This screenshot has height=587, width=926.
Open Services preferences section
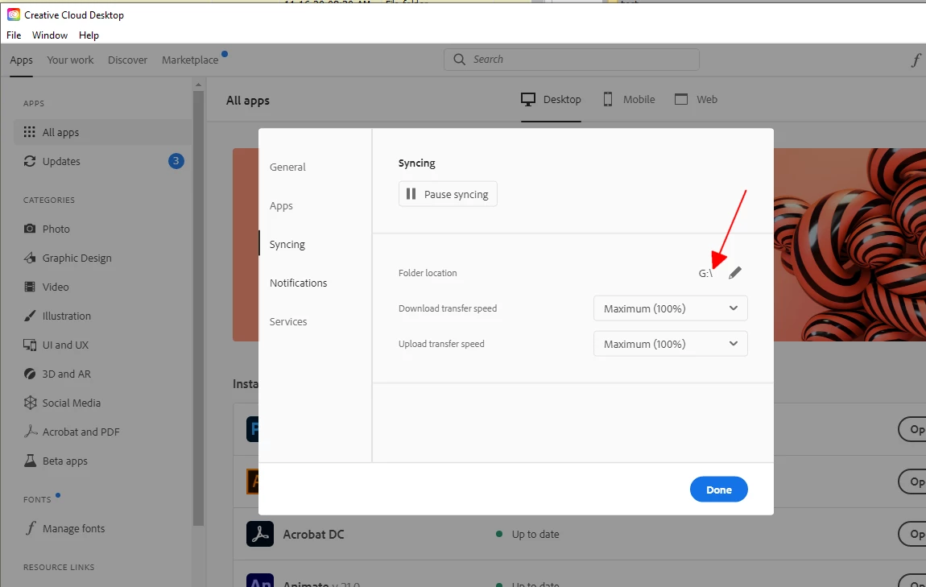288,322
